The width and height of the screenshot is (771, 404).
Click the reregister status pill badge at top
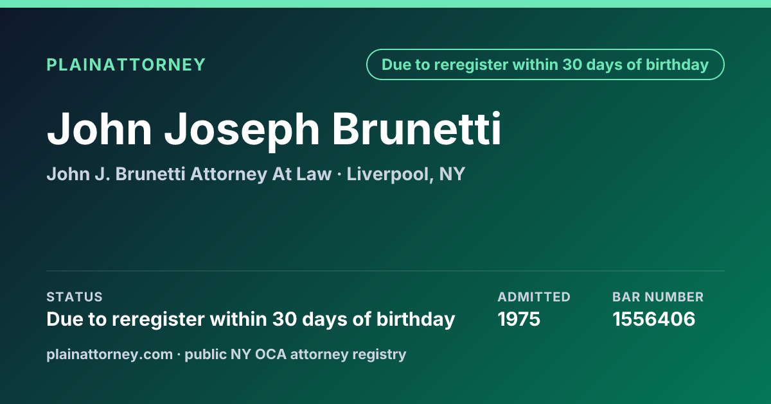pos(545,65)
